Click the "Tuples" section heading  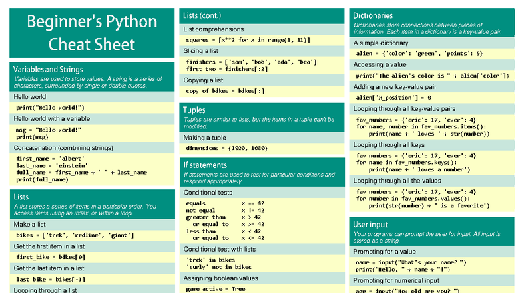click(x=194, y=110)
